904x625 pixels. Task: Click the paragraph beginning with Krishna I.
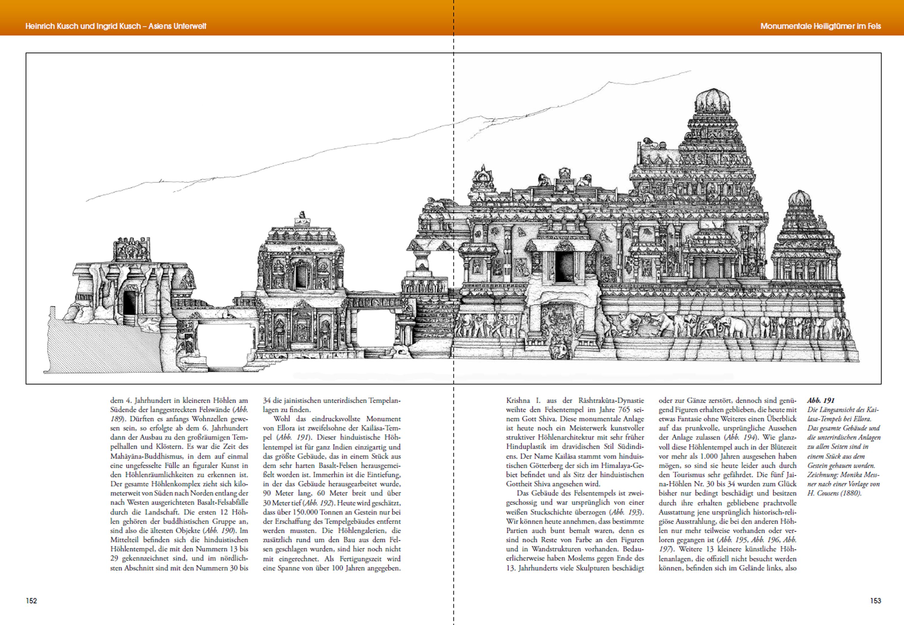pos(575,443)
